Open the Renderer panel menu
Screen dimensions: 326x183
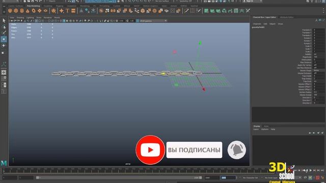point(47,18)
